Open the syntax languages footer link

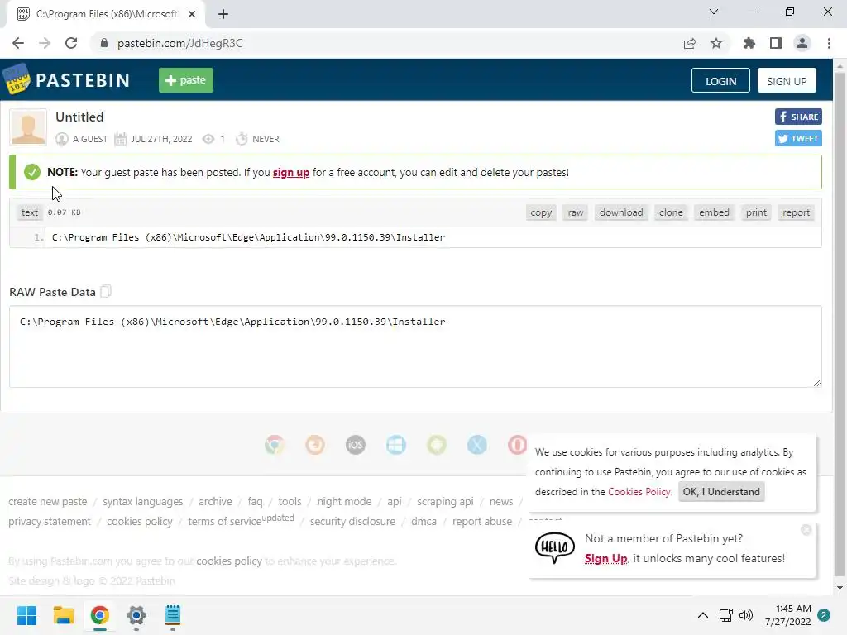pyautogui.click(x=142, y=501)
